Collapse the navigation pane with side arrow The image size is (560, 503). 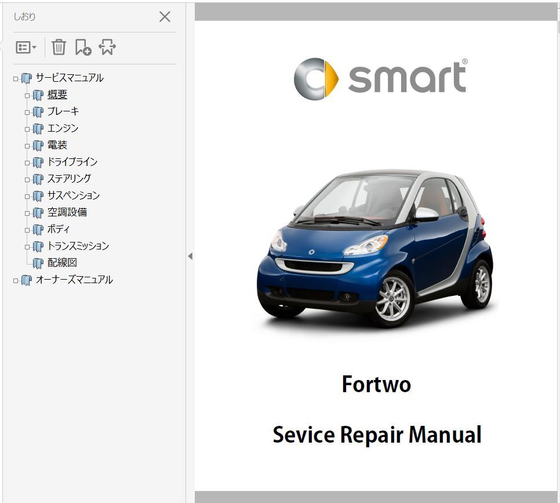click(x=191, y=255)
